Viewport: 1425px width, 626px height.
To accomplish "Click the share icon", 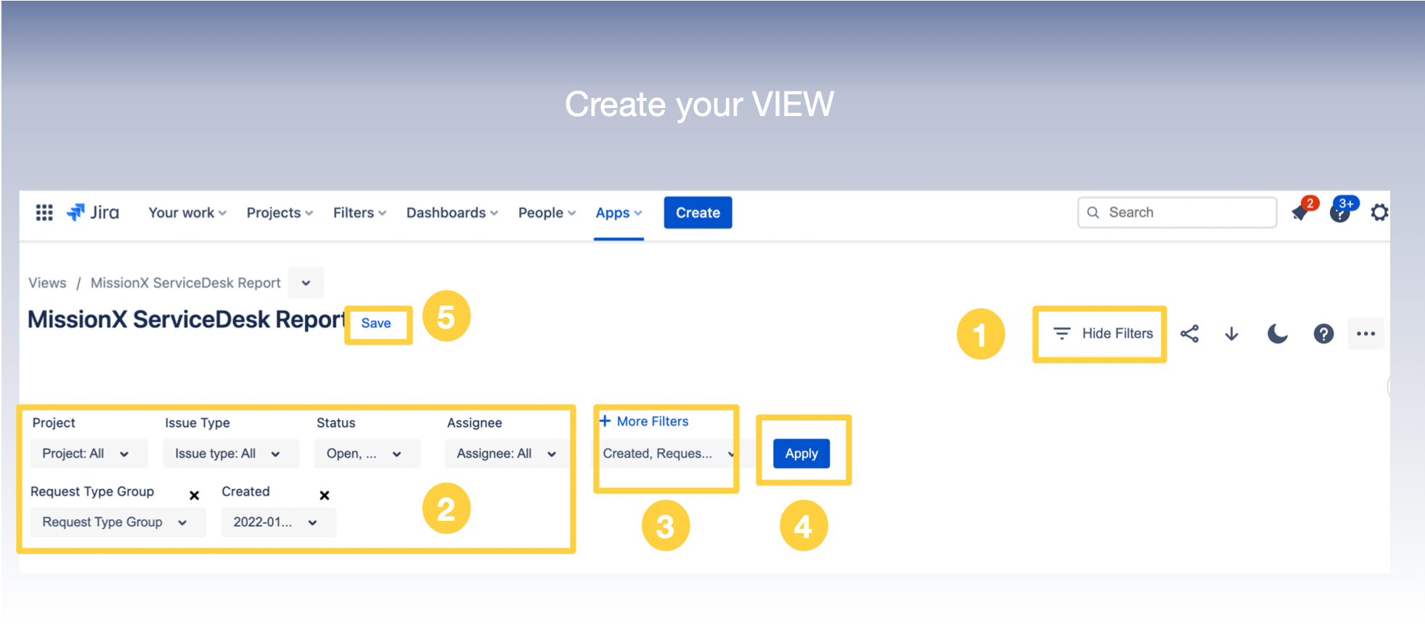I will point(1189,334).
